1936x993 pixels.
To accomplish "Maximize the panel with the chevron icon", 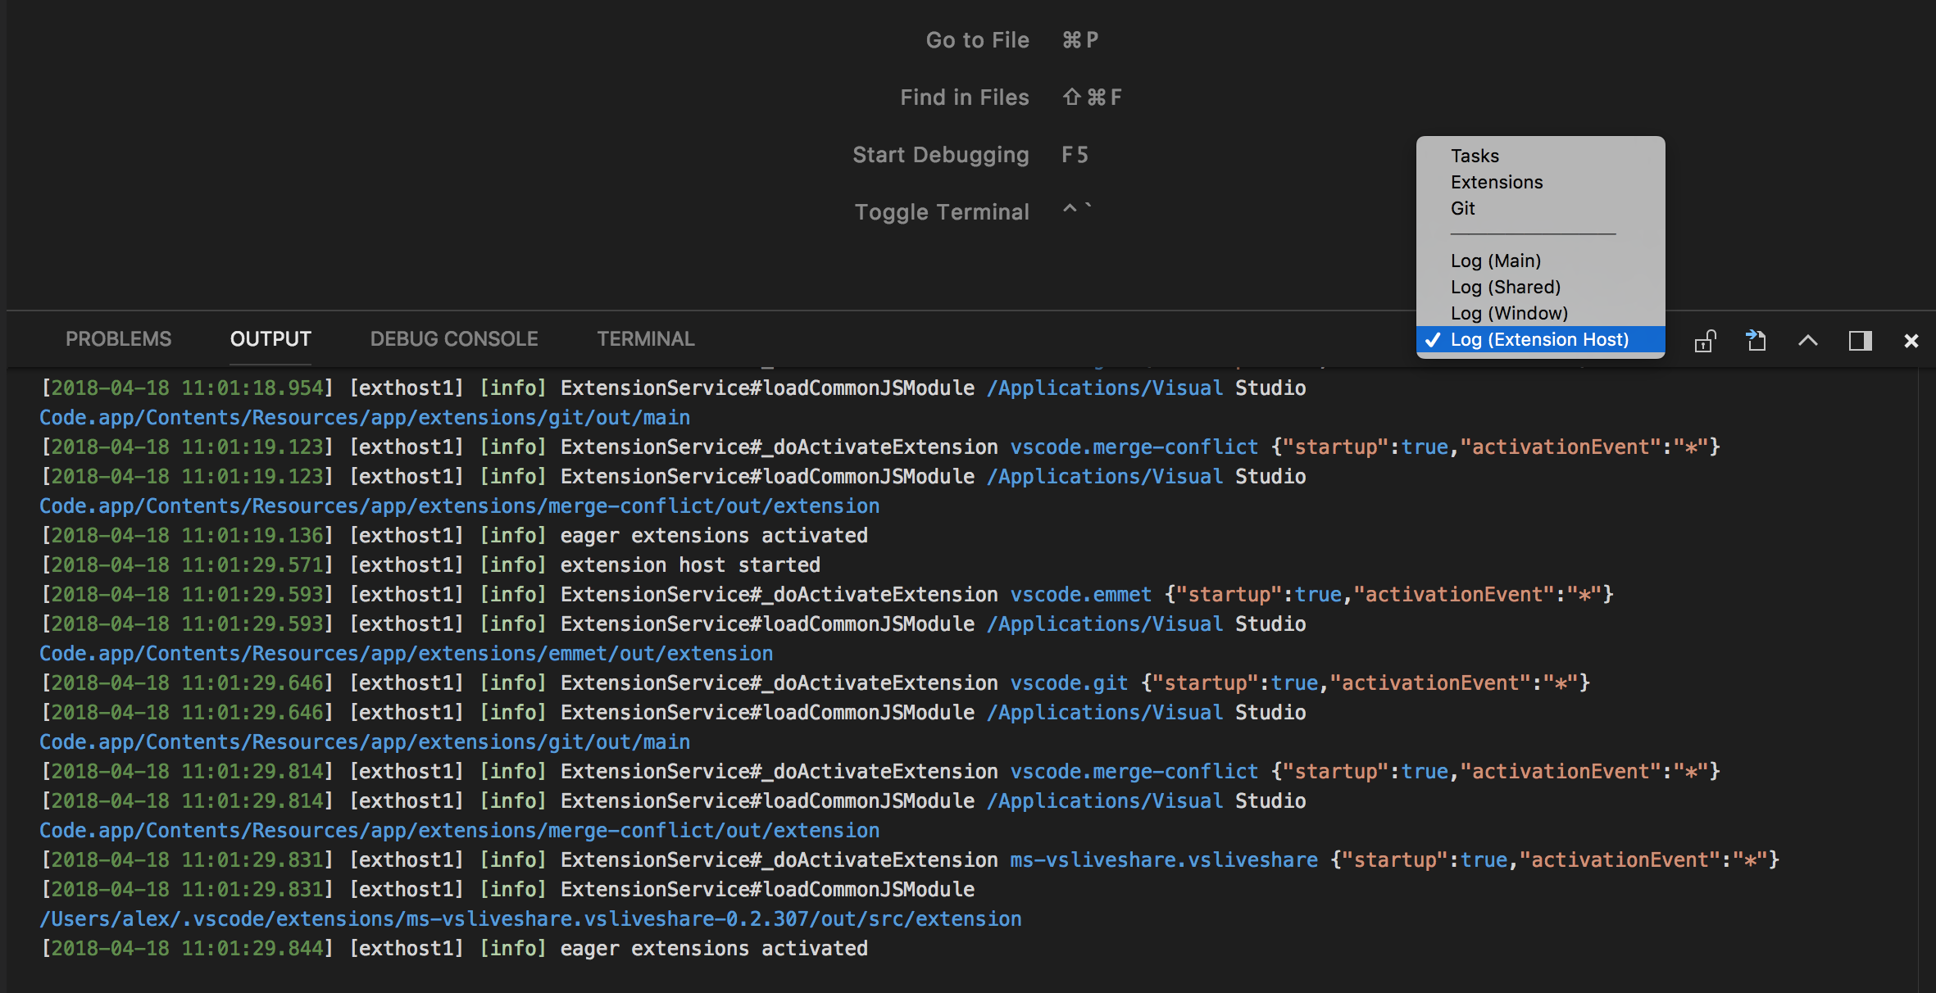I will tap(1807, 340).
